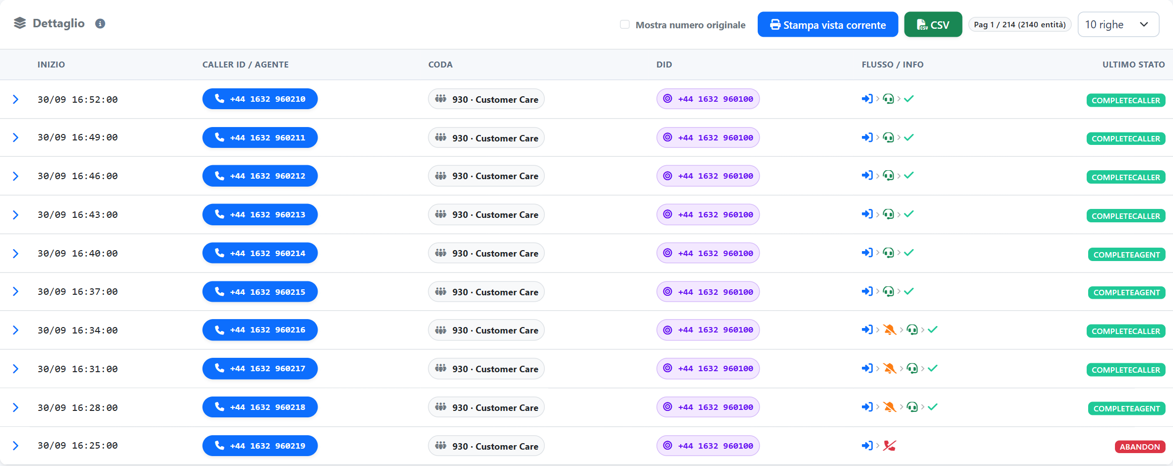This screenshot has width=1173, height=466.
Task: Enable Mostra numero originale checkbox
Action: coord(625,24)
